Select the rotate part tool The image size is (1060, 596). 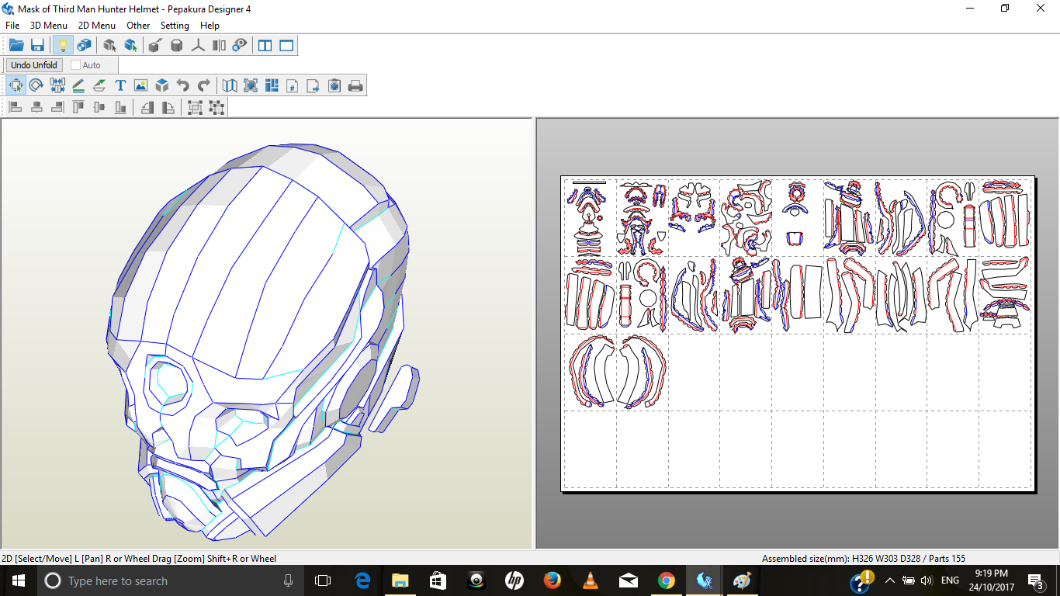pyautogui.click(x=36, y=85)
